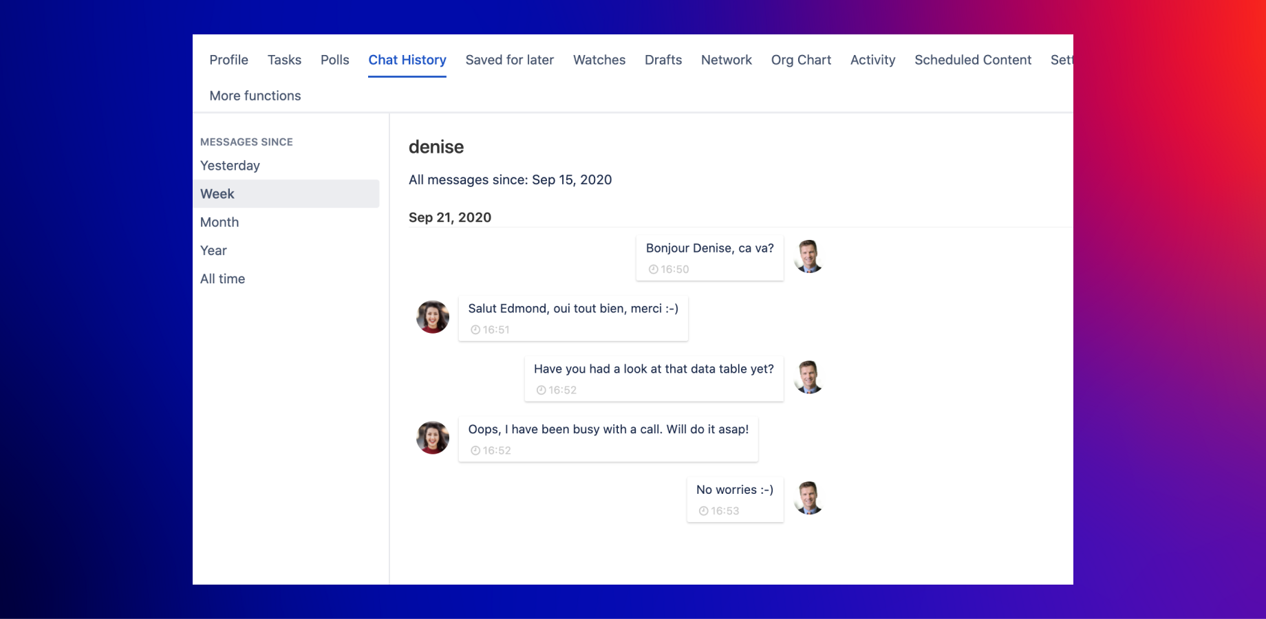Click the clock icon on the 16:50 timestamp
Image resolution: width=1266 pixels, height=619 pixels.
tap(653, 269)
